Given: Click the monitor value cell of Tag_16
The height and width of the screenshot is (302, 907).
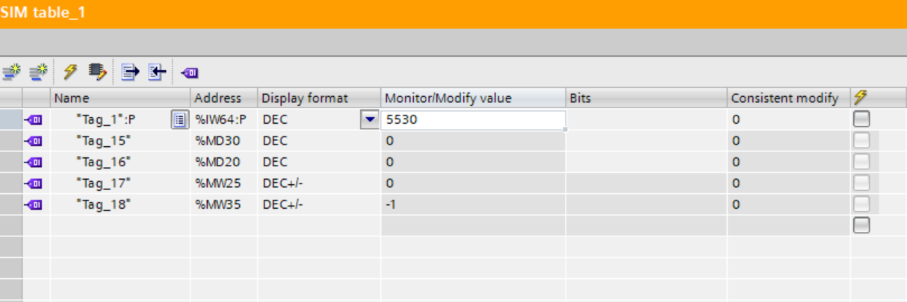Looking at the screenshot, I should point(473,161).
